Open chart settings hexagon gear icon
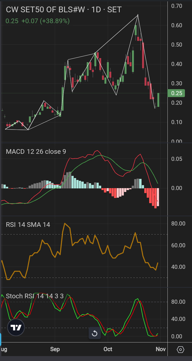This screenshot has height=361, width=192. [x=180, y=349]
